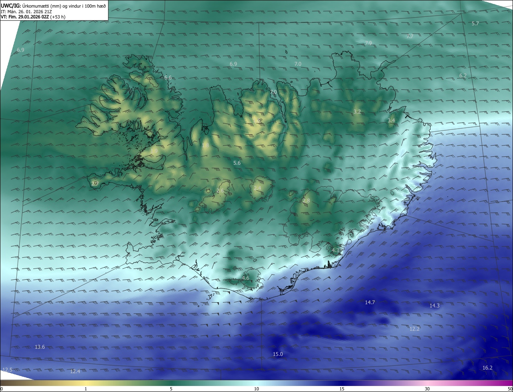513x392 pixels.
Task: Click the 2.8 value label on the map
Action: tap(306, 201)
